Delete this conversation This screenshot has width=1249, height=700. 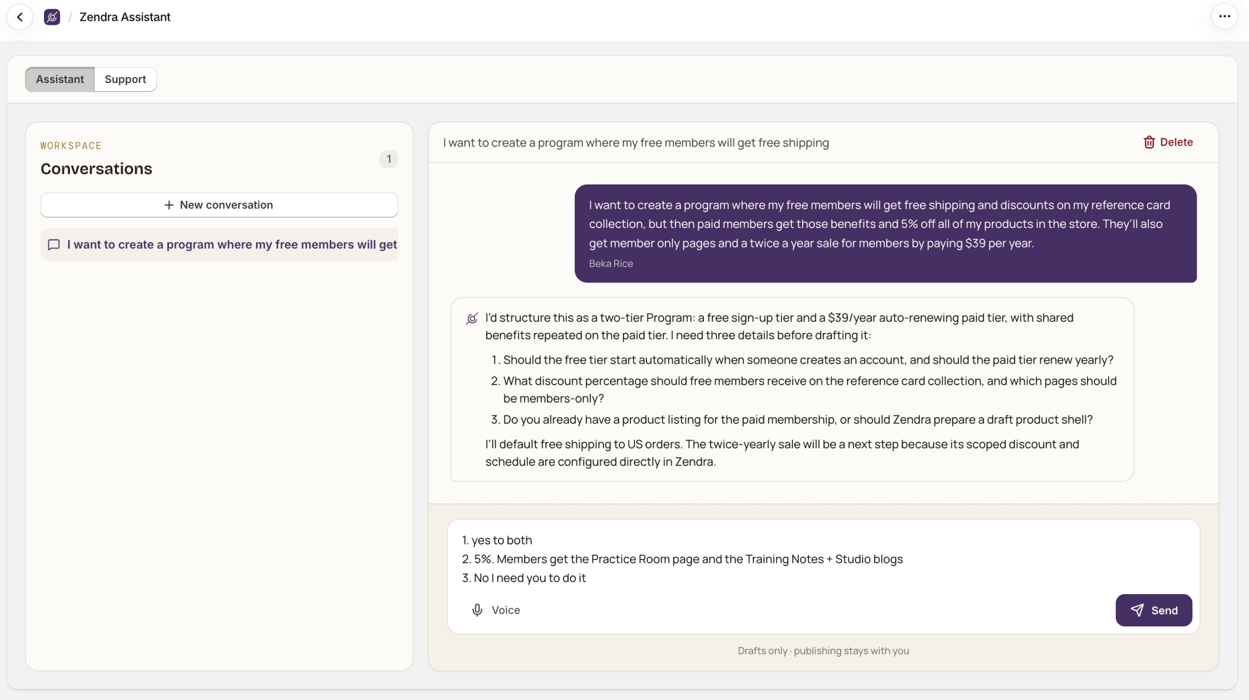pyautogui.click(x=1168, y=142)
